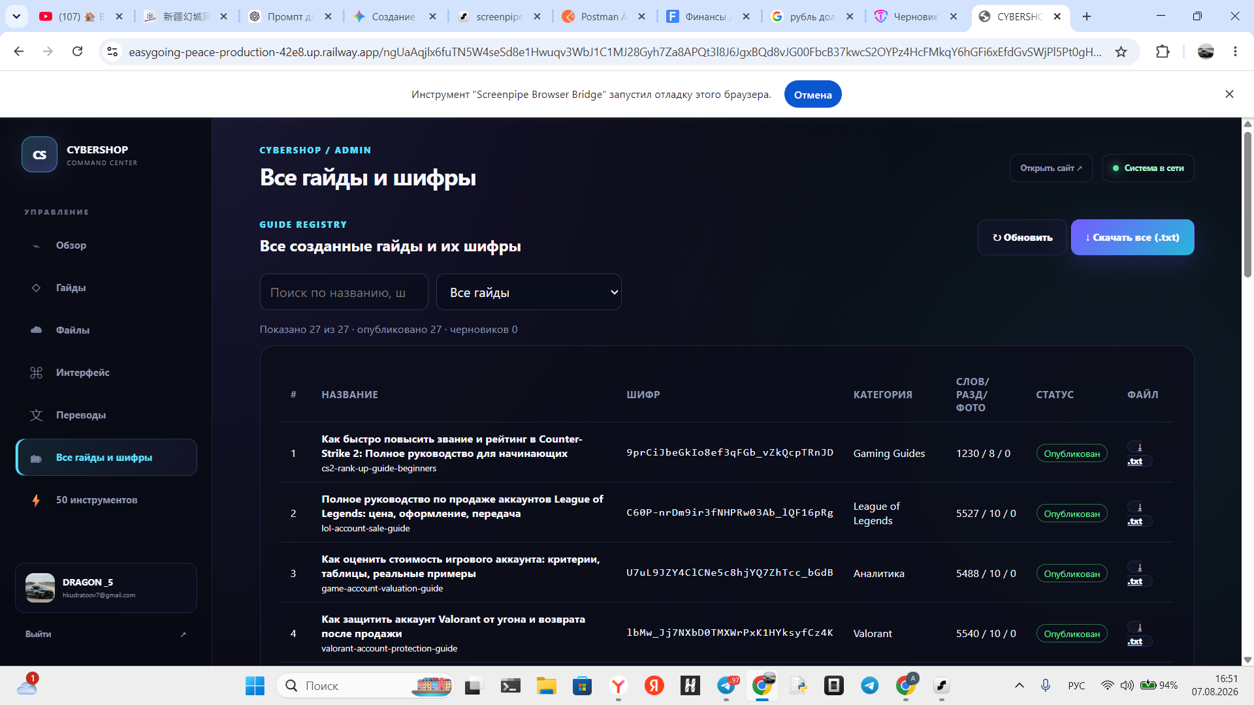Open the browser extensions menu

(1163, 52)
